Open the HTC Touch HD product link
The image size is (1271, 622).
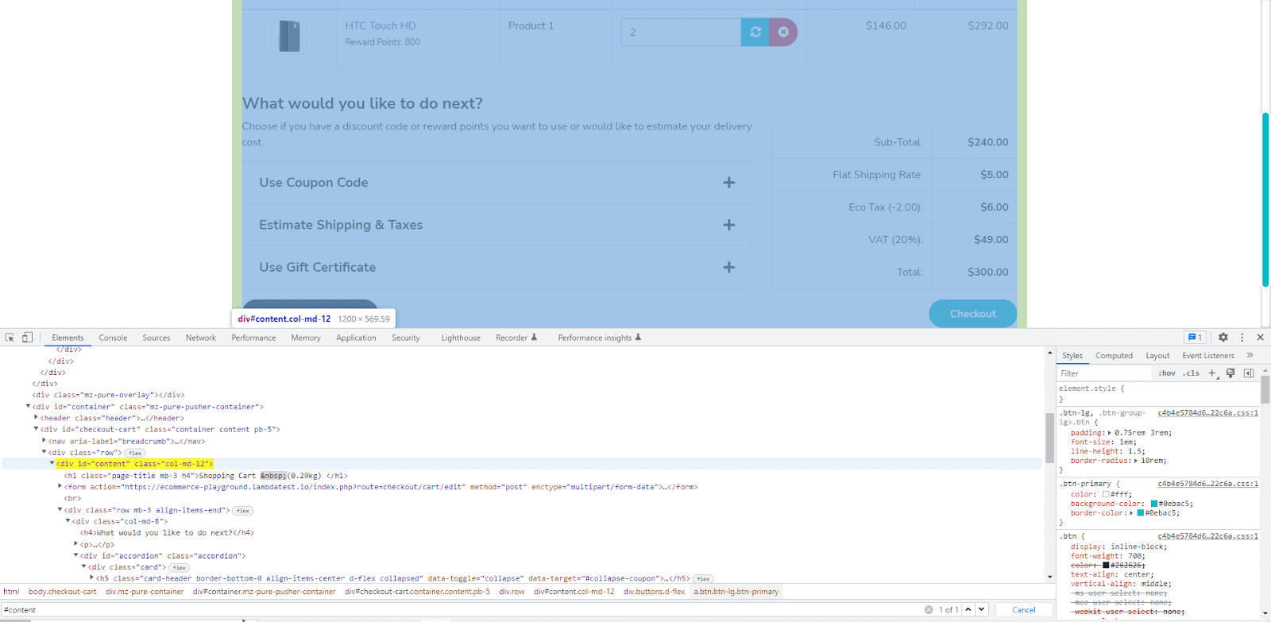click(x=381, y=25)
